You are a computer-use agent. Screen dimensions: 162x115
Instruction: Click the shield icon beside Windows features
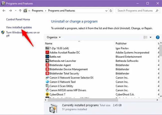(3, 32)
